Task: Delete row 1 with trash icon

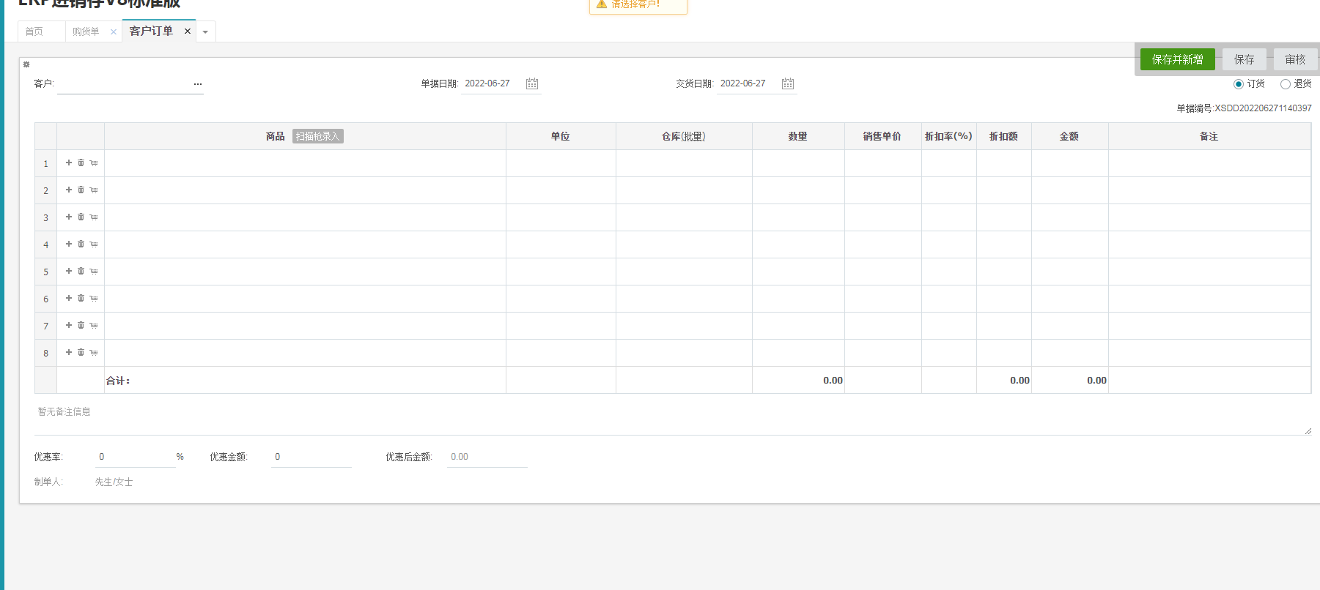Action: [x=81, y=163]
